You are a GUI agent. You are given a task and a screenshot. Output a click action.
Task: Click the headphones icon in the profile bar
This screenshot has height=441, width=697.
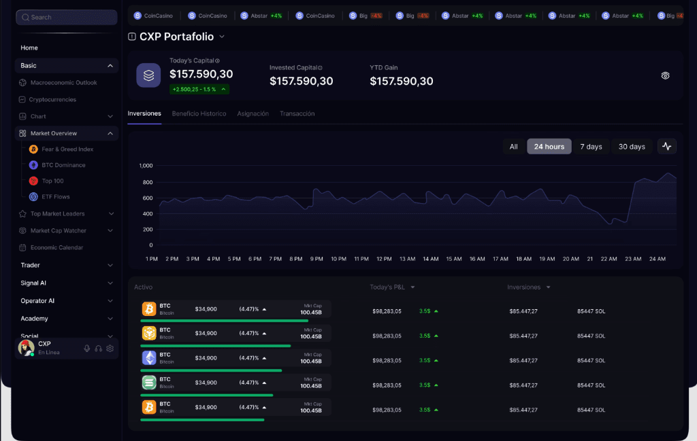pos(100,348)
